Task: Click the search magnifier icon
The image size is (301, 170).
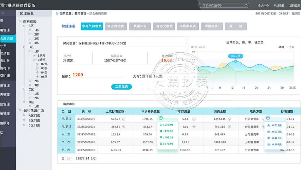Action: pos(246,5)
